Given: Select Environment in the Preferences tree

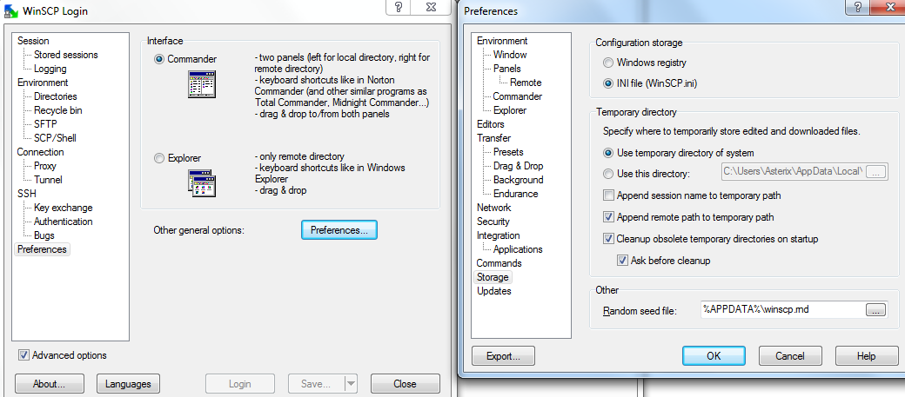Looking at the screenshot, I should coord(502,41).
